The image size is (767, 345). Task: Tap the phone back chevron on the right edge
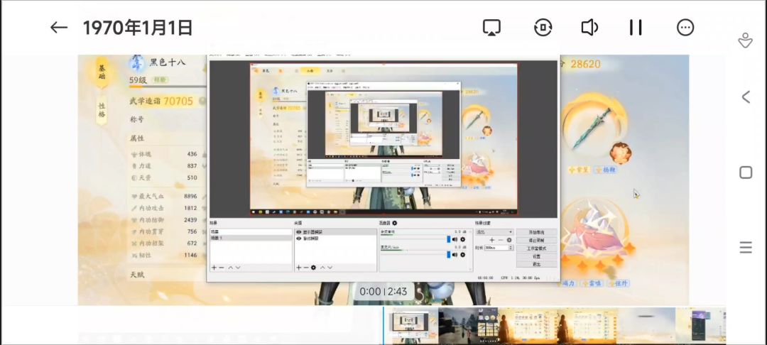click(746, 97)
